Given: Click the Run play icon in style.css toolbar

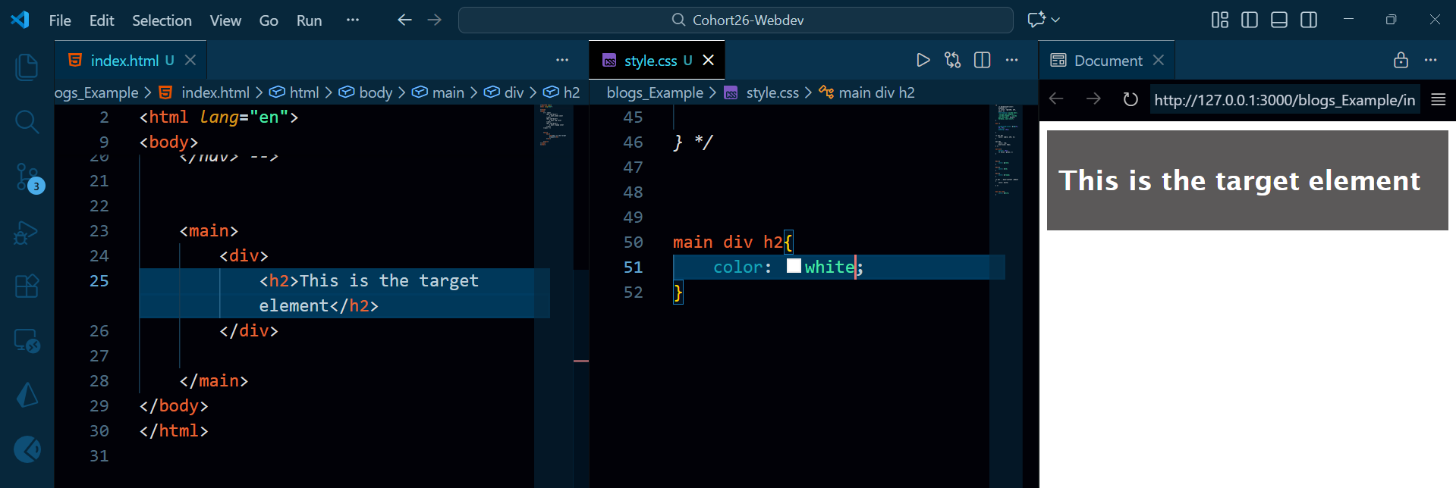Looking at the screenshot, I should tap(923, 61).
